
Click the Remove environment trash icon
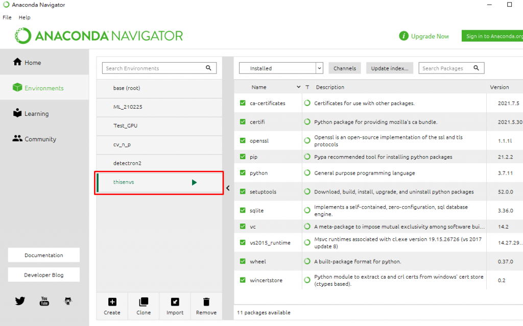point(206,302)
